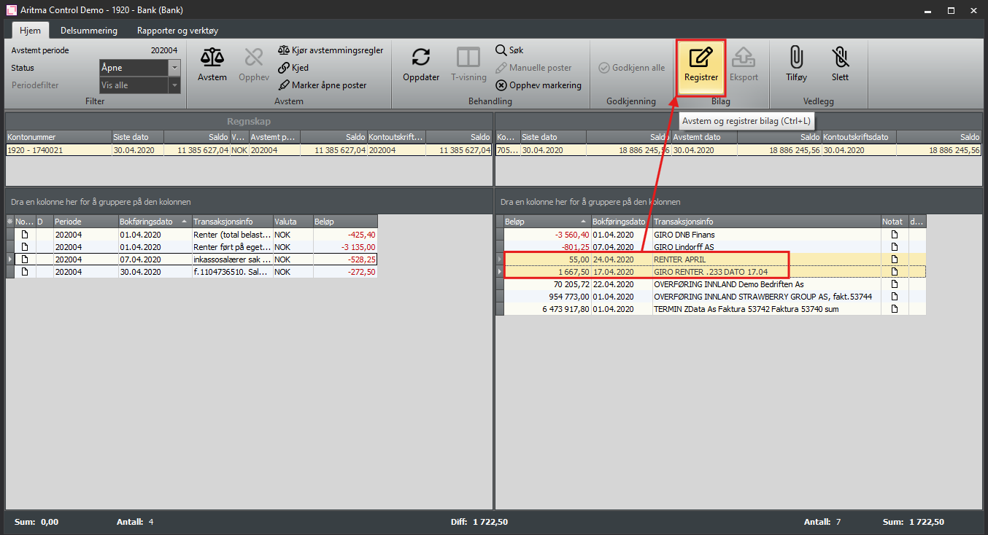Select account row 1920 - 1740021

coord(58,151)
